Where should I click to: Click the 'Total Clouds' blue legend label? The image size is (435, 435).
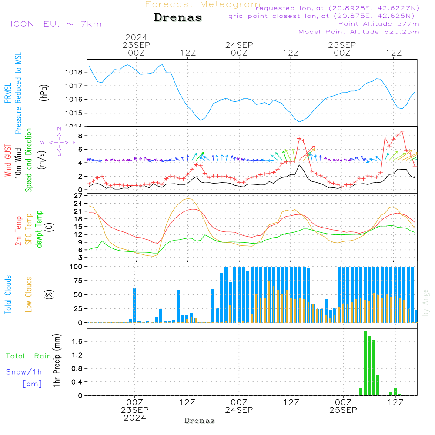8,294
